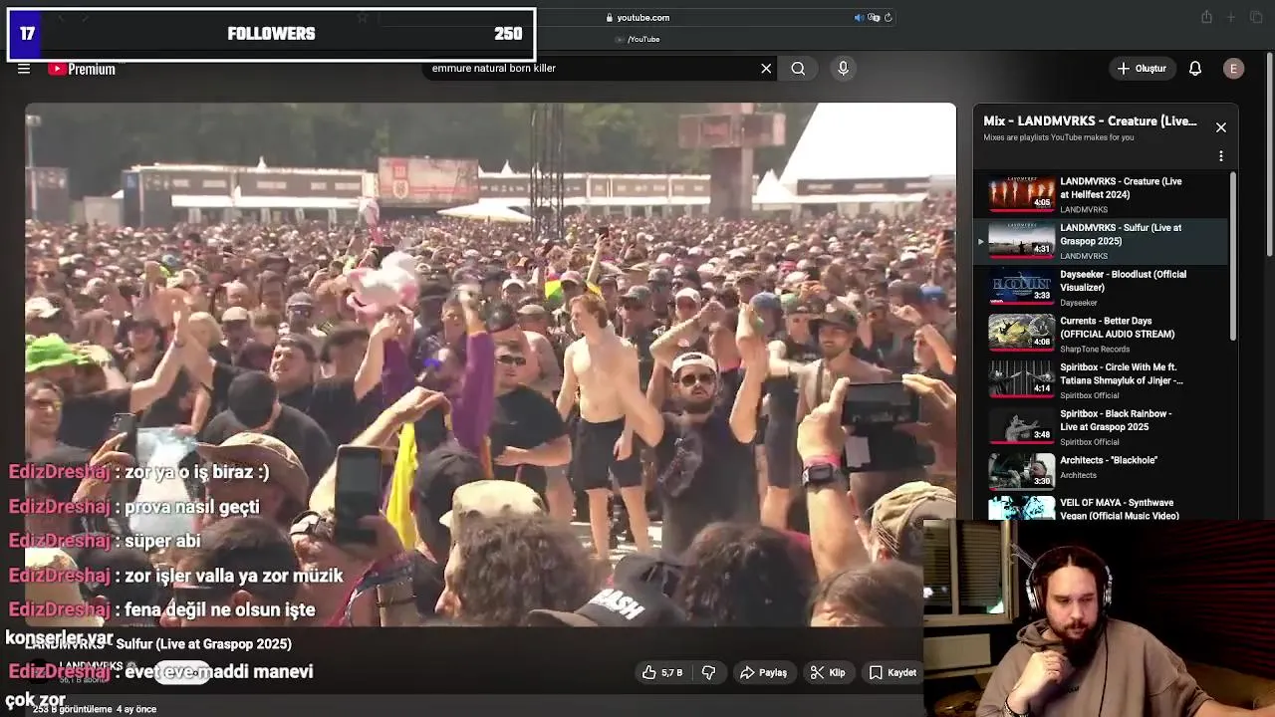
Task: Play LANDMVRKS Creature Hellfest 2024 thumbnail
Action: (x=1021, y=194)
